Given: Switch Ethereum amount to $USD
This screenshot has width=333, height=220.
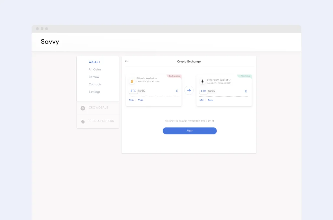Looking at the screenshot, I should coord(212,91).
